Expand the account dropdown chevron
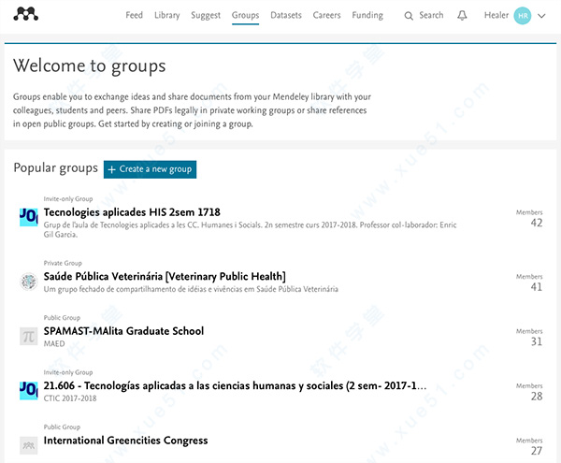This screenshot has width=561, height=463. point(541,16)
